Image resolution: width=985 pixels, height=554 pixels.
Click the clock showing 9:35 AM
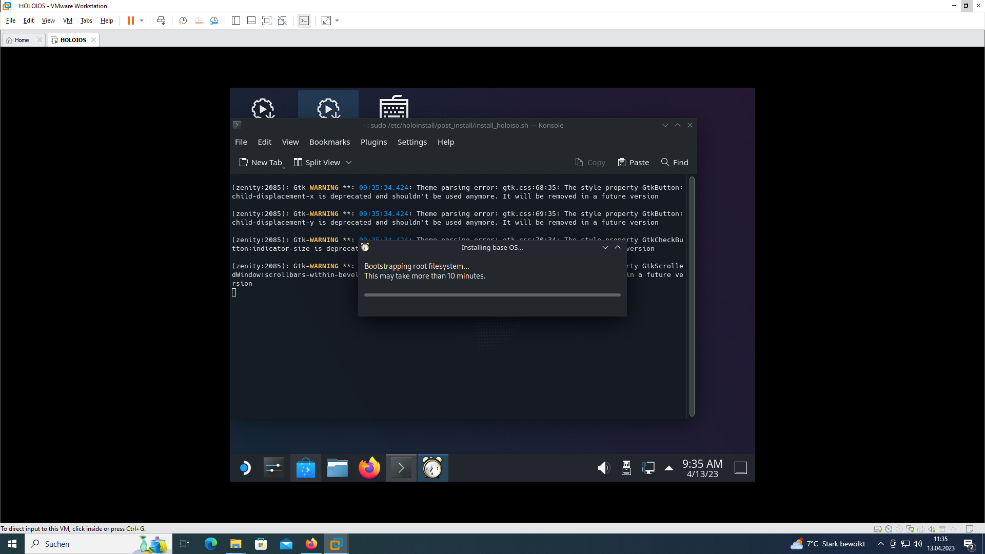click(701, 468)
